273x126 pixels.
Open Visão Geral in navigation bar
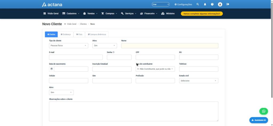pos(51,14)
